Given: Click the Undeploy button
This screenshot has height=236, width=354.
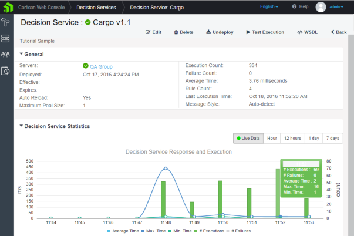Looking at the screenshot, I should (220, 32).
